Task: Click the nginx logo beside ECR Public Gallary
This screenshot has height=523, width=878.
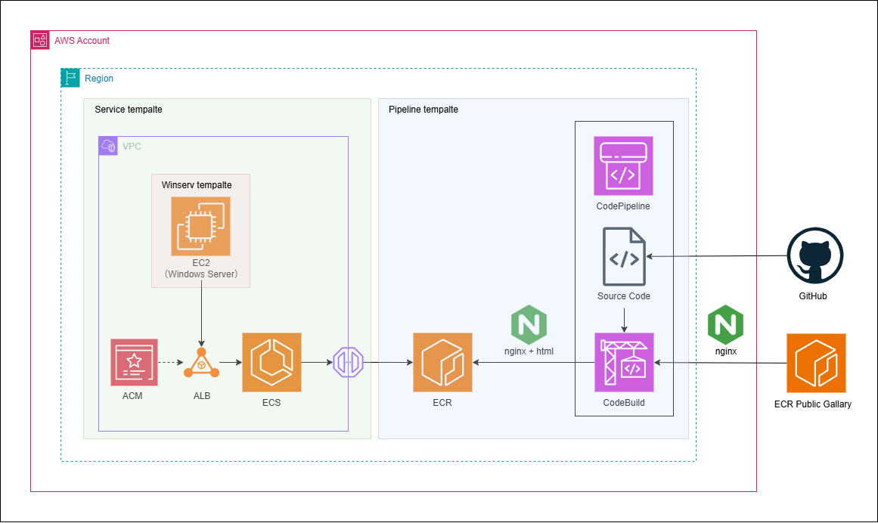Action: click(x=725, y=324)
